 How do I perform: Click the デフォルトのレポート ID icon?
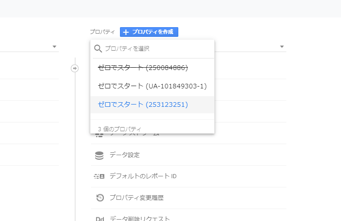(99, 176)
